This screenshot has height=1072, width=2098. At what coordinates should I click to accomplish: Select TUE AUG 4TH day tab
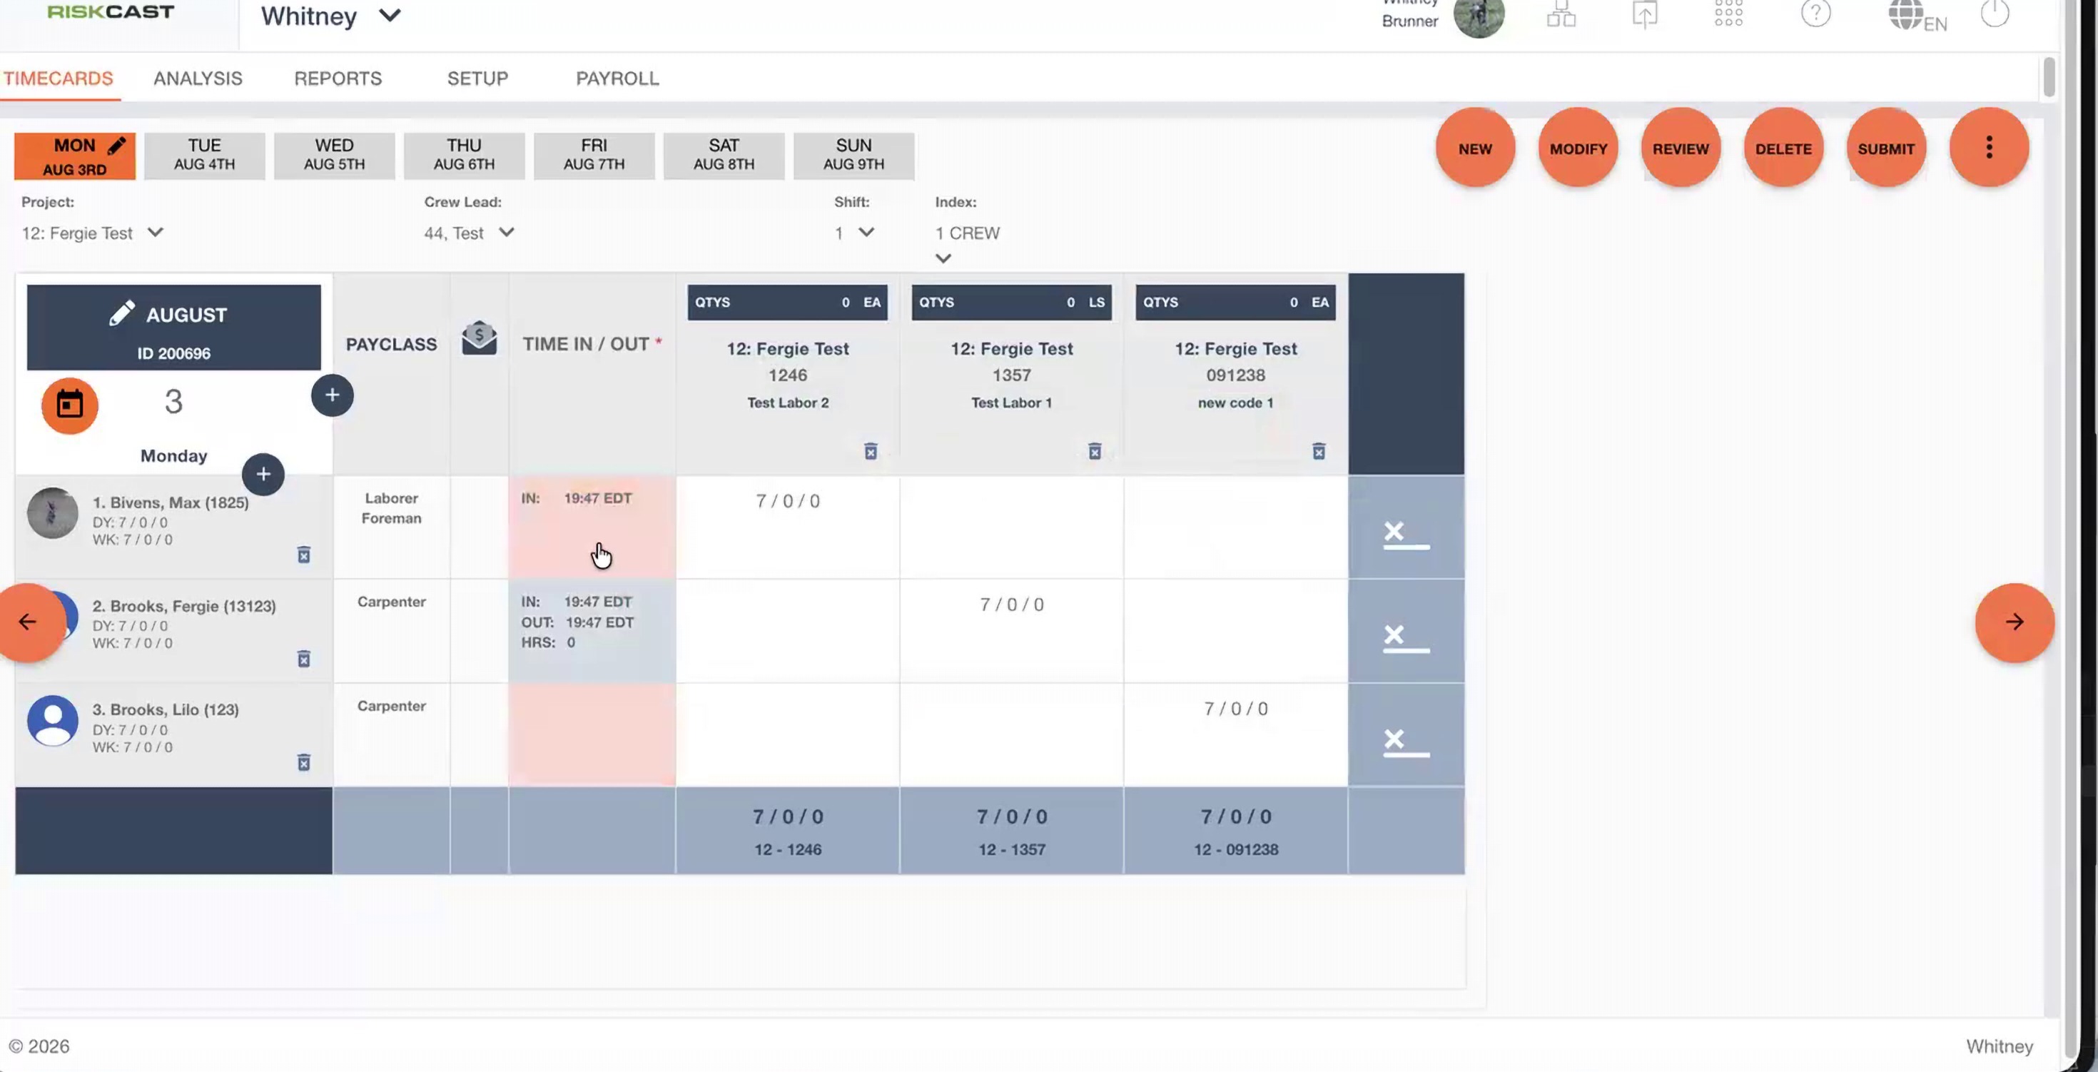[204, 155]
